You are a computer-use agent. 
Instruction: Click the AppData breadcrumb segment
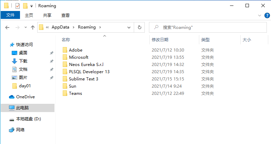60,27
